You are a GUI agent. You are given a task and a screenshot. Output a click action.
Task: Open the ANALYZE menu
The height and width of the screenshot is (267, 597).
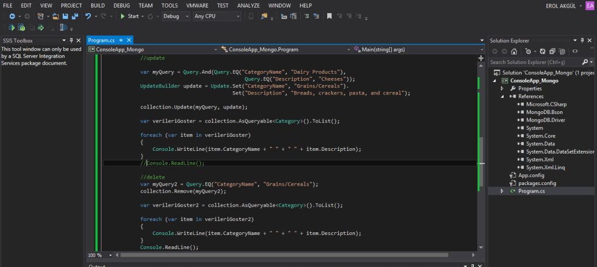click(248, 5)
